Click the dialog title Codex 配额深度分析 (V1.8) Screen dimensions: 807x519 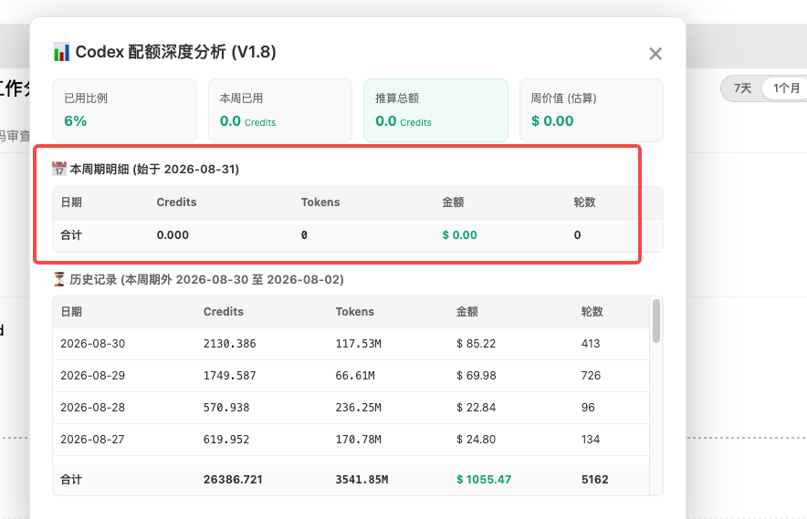pos(175,52)
